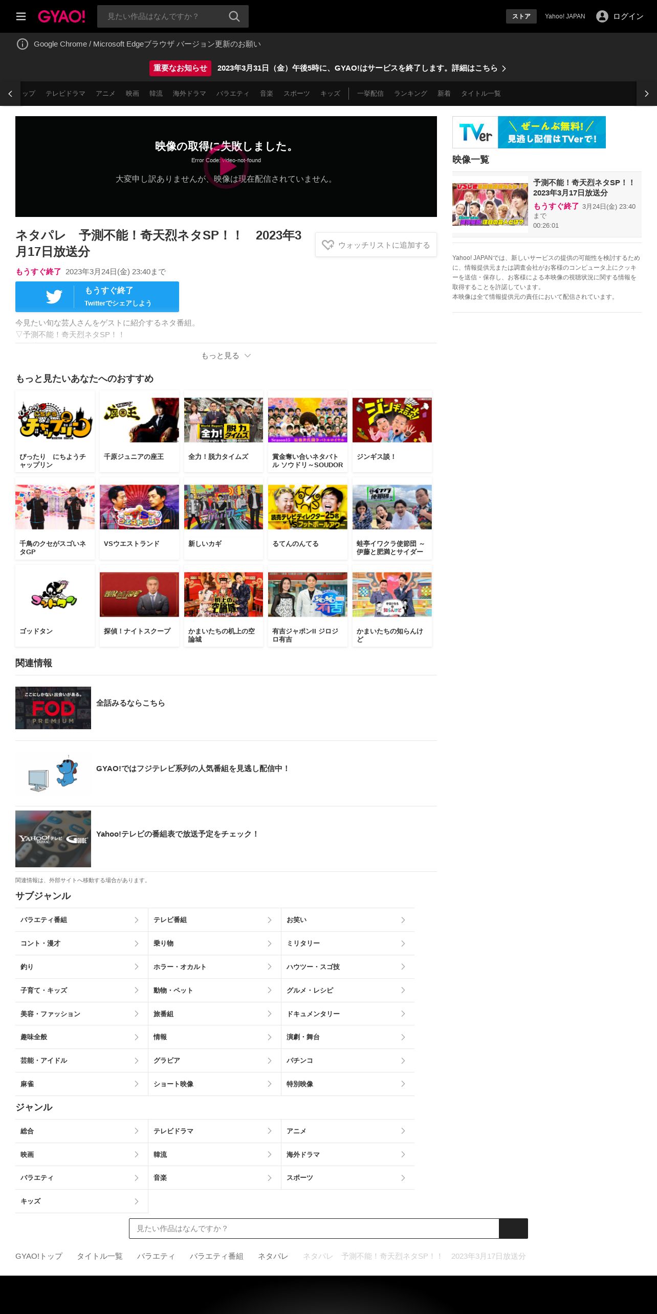The width and height of the screenshot is (657, 1314).
Task: Open 有吉ジャポンII ジロジロ有吉 card
Action: pos(308,606)
